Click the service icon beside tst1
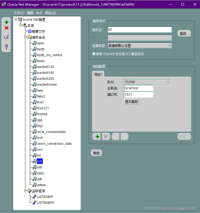This screenshot has width=200, height=213. 34,161
